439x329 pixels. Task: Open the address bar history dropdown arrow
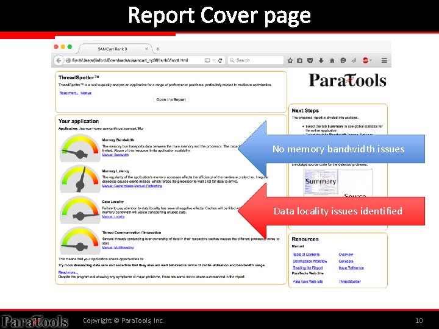tap(214, 60)
